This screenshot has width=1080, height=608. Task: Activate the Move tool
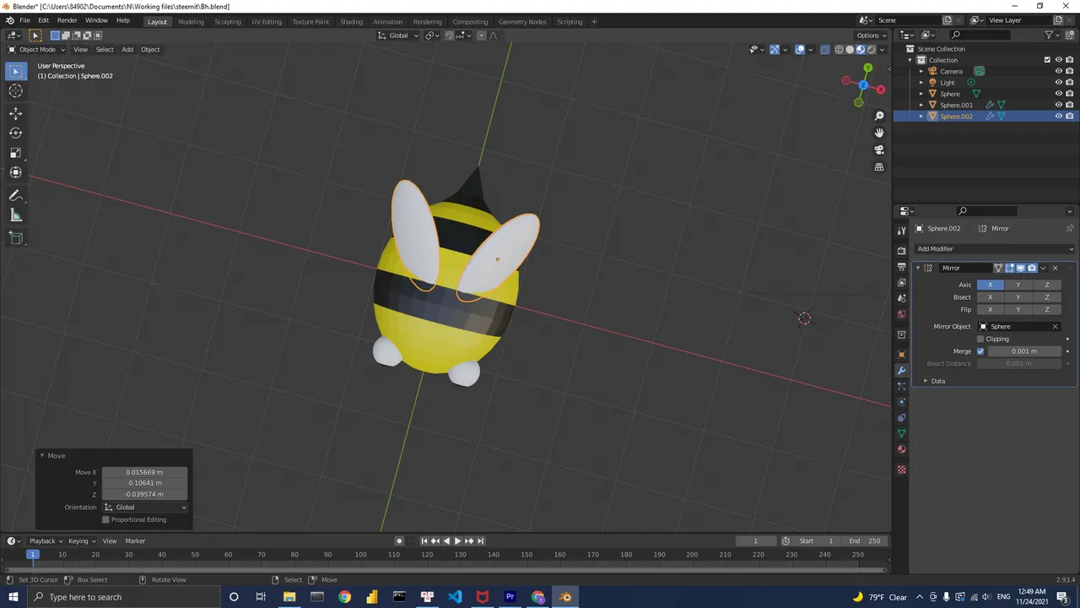(x=16, y=113)
